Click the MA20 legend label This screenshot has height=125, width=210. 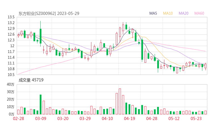click(184, 13)
